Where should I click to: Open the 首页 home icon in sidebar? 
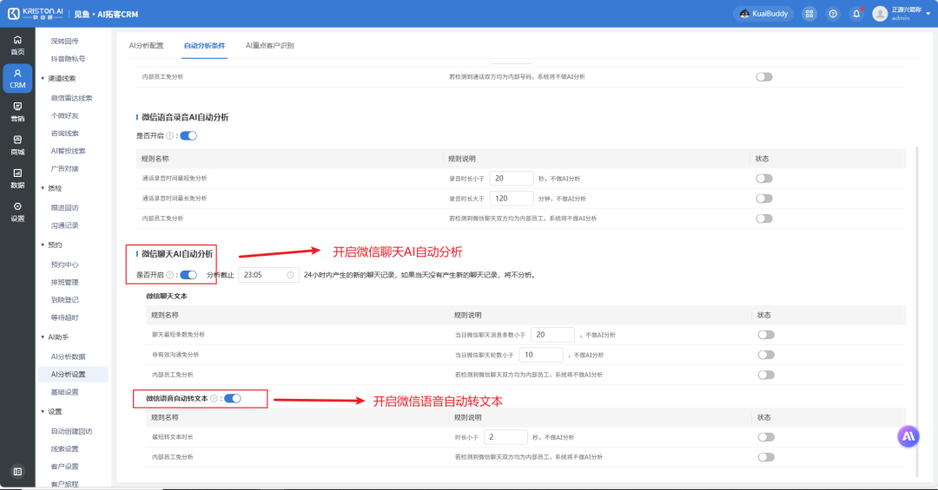(17, 45)
